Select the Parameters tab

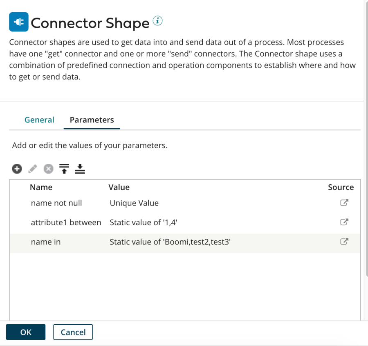[x=92, y=120]
